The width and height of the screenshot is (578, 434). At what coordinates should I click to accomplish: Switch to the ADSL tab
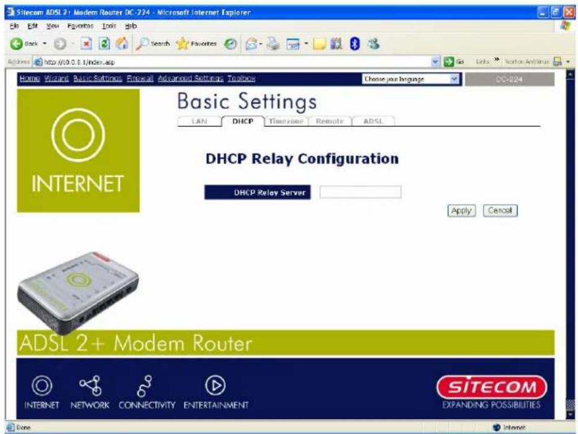click(x=373, y=121)
